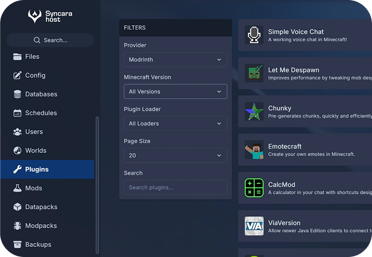Go to Datapacks
The height and width of the screenshot is (257, 372).
point(47,207)
